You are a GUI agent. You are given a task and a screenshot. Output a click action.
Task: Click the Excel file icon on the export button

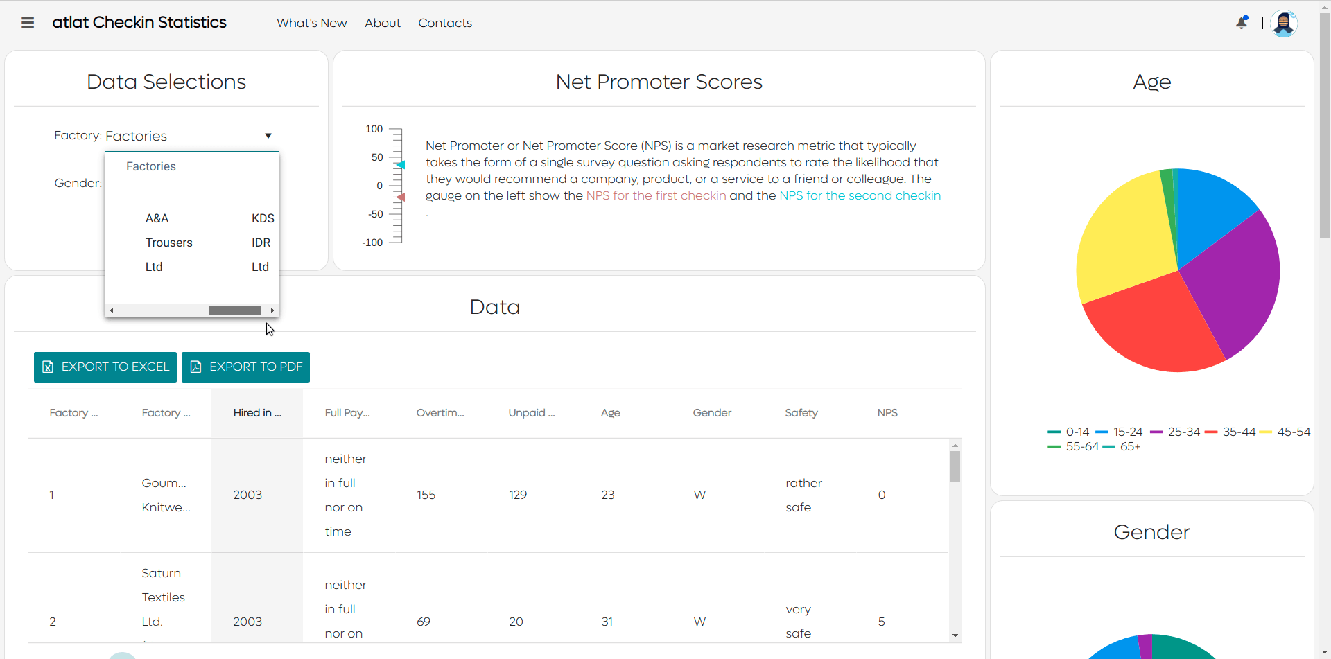click(48, 367)
